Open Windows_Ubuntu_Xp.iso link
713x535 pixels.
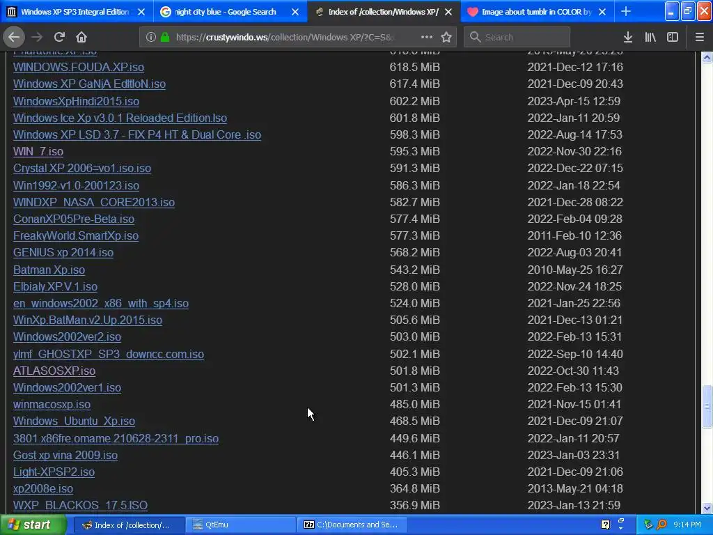click(74, 421)
